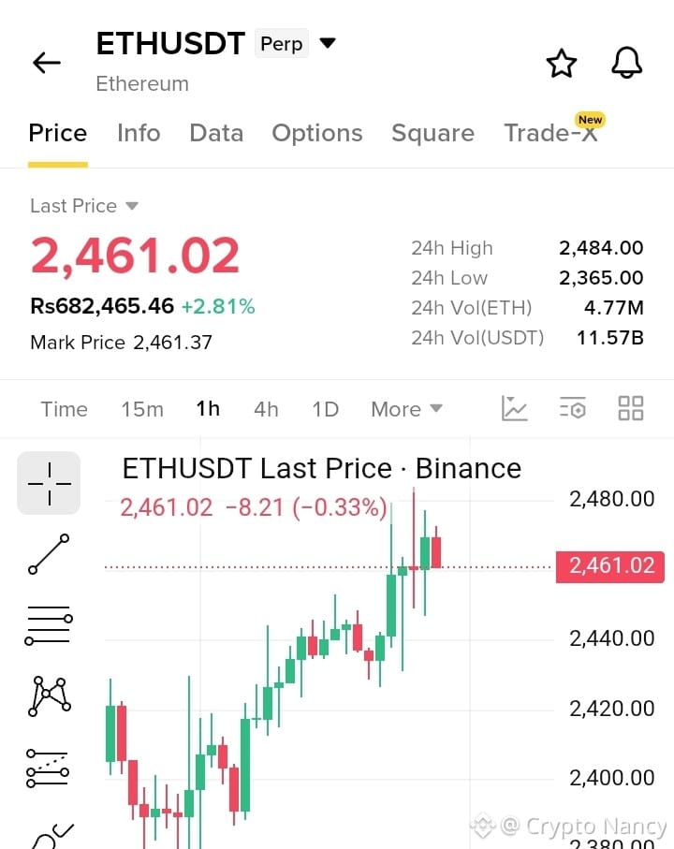The width and height of the screenshot is (674, 849).
Task: Open the grid layout icon
Action: coord(631,408)
